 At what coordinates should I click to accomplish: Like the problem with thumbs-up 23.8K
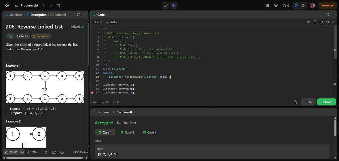coord(11,152)
